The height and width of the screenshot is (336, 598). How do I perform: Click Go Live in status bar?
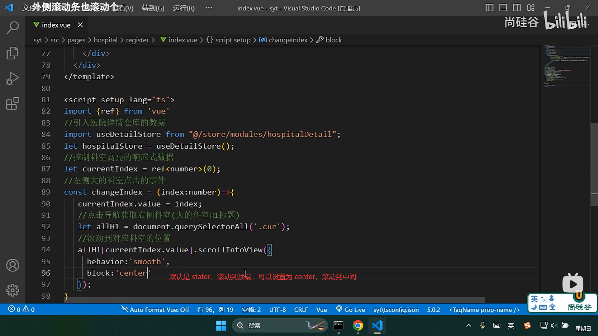(351, 310)
